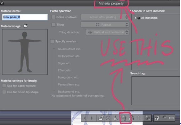Open the camera angle preset icon
The width and height of the screenshot is (181, 125).
101,118
